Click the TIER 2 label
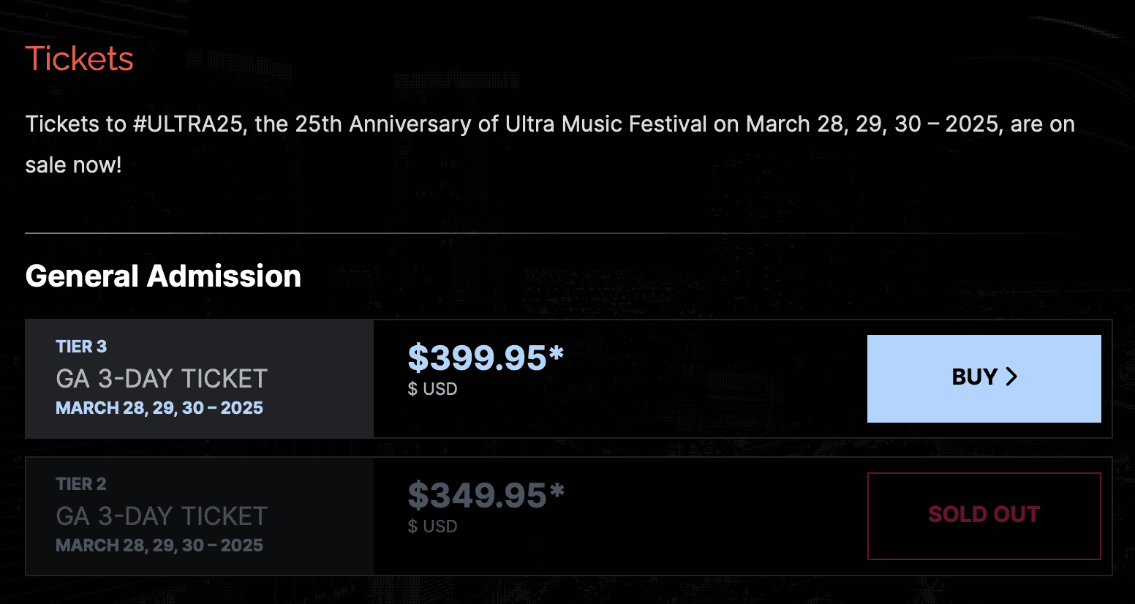Screen dimensions: 1135x604 (81, 484)
